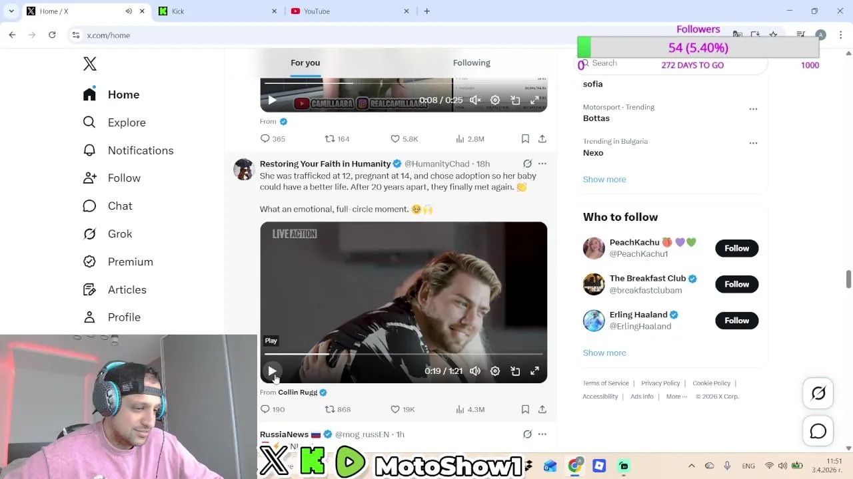
Task: View analytics showing 4.3M views
Action: (x=470, y=410)
